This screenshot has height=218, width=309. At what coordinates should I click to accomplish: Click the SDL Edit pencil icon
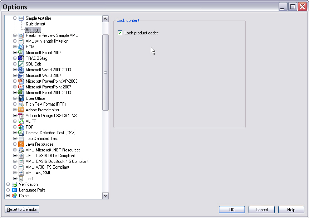tap(21, 64)
